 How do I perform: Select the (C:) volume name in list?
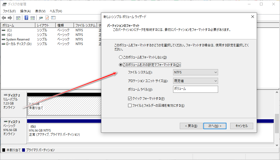[x=9, y=30]
